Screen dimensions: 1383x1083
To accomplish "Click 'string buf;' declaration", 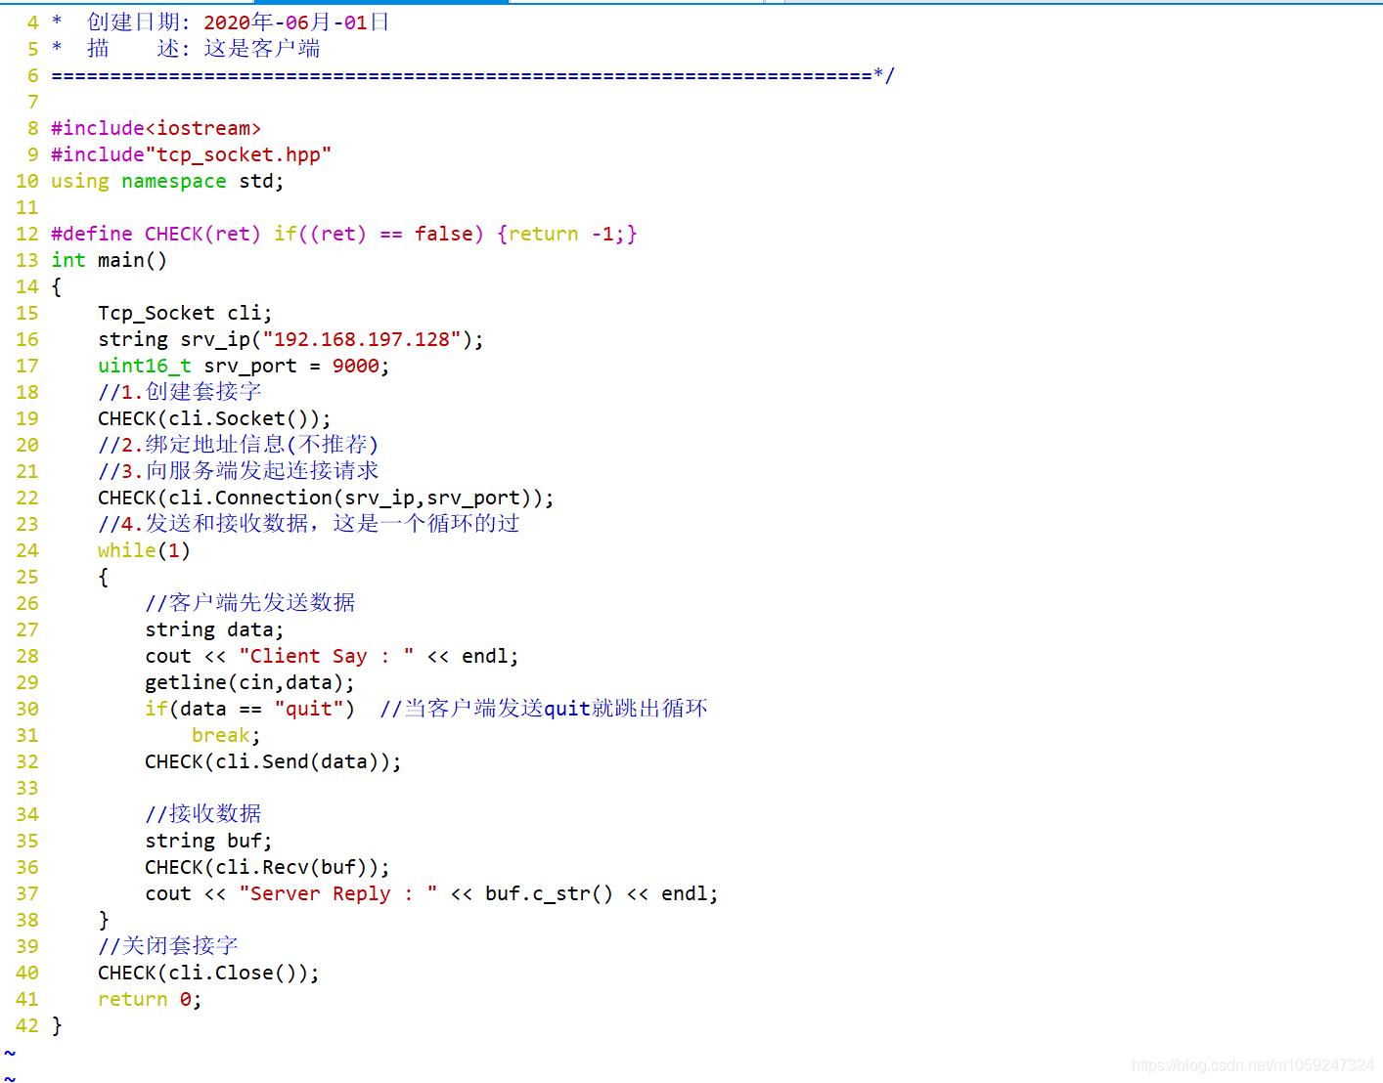I will tap(208, 841).
